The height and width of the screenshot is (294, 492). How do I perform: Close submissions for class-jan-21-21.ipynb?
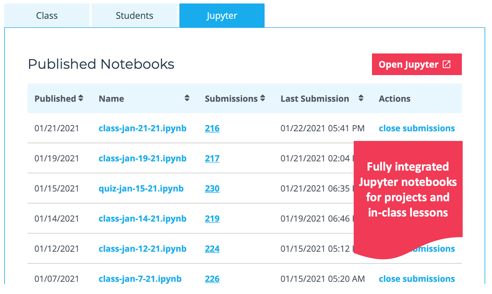[417, 129]
